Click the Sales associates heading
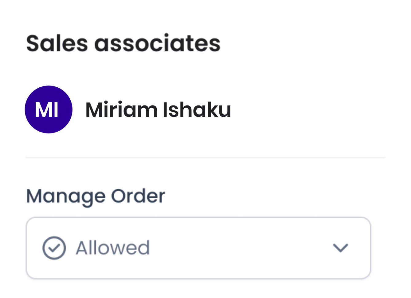Viewport: 411px width, 298px height. [123, 43]
